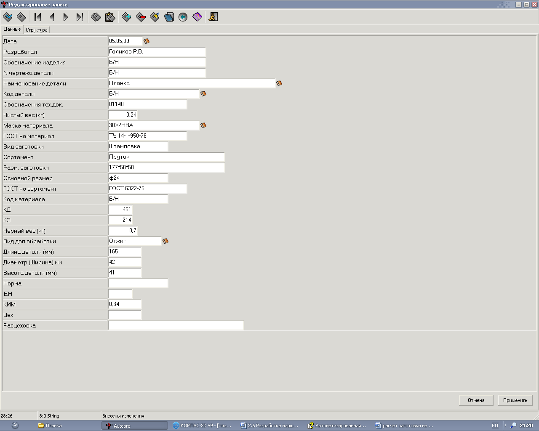This screenshot has width=539, height=431.
Task: Click the Код материала input field
Action: coord(138,199)
